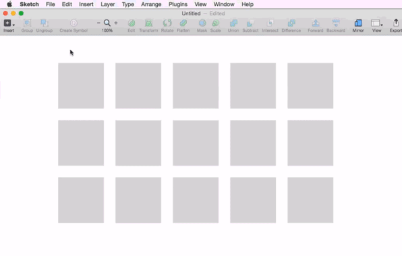Click the Mask toolbar icon

(202, 23)
